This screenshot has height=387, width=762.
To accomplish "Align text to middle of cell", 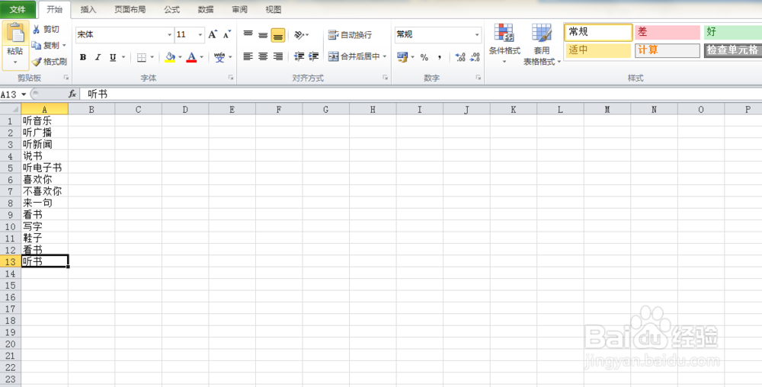I will tap(263, 34).
